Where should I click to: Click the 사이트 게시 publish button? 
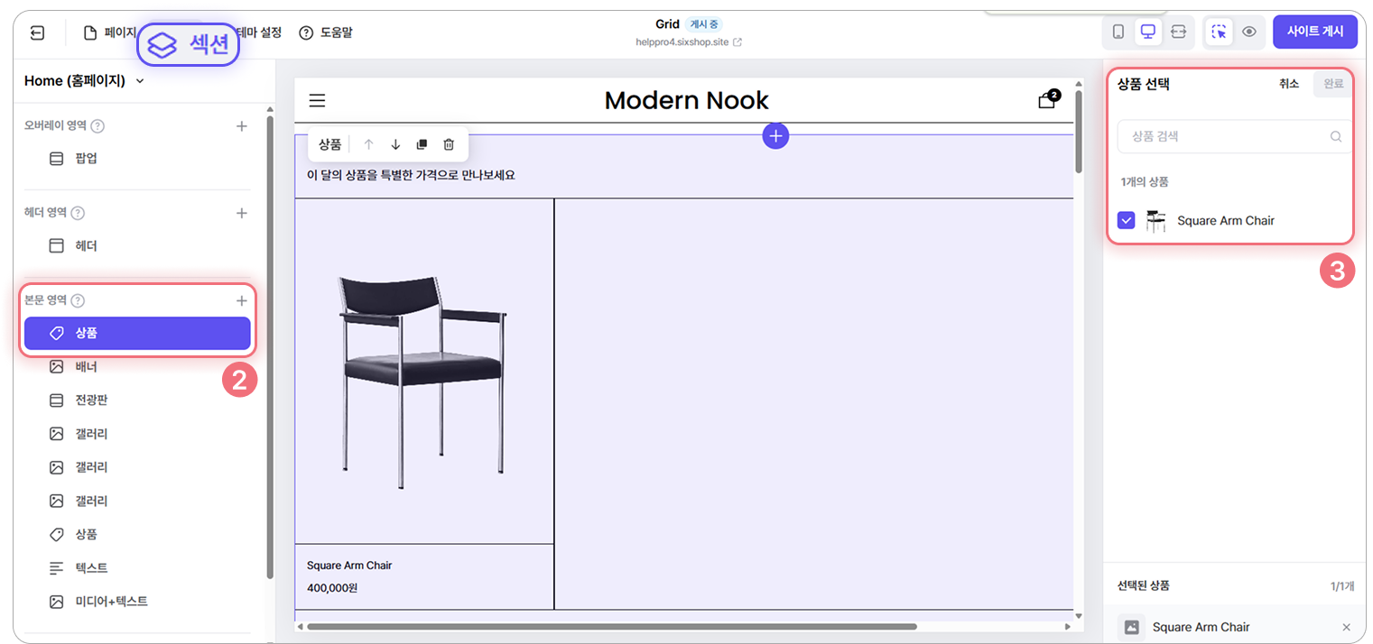pos(1315,32)
